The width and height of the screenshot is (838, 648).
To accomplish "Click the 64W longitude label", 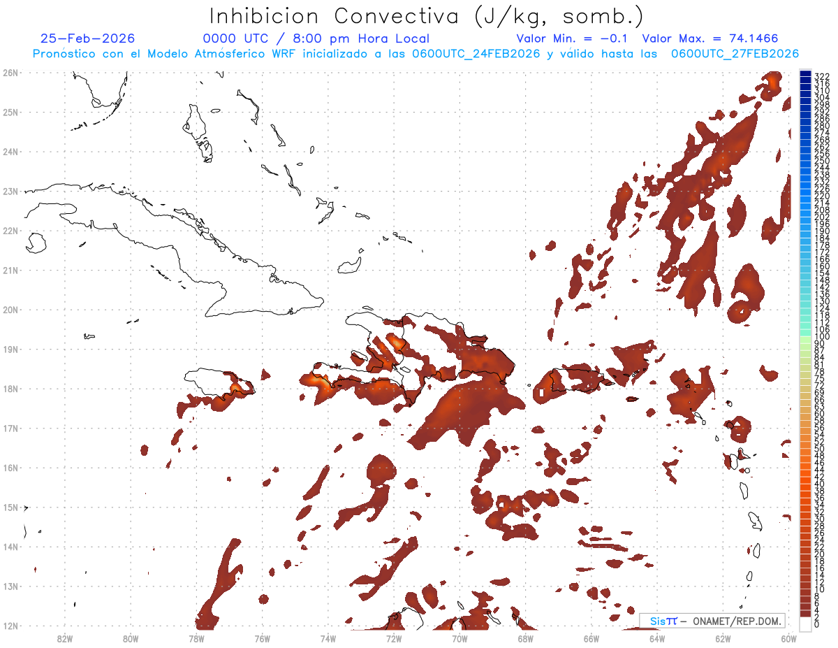I will [657, 638].
